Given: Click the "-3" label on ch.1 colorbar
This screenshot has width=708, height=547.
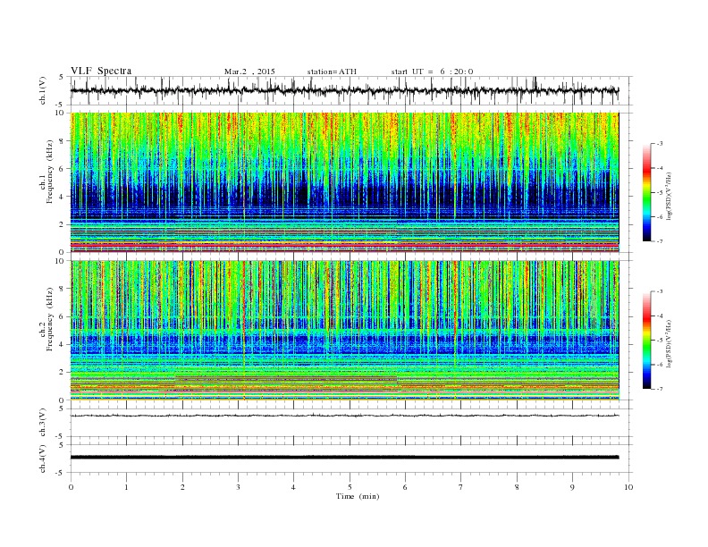Looking at the screenshot, I should click(x=659, y=144).
